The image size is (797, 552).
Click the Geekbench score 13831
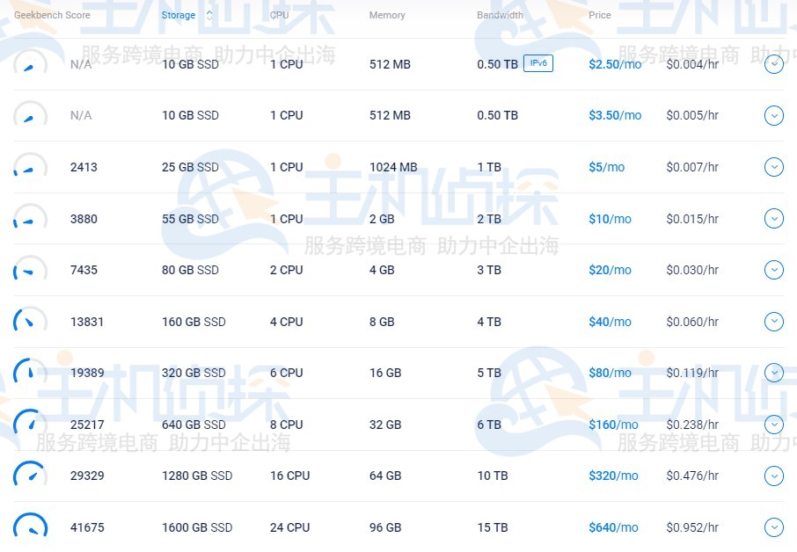(x=87, y=322)
